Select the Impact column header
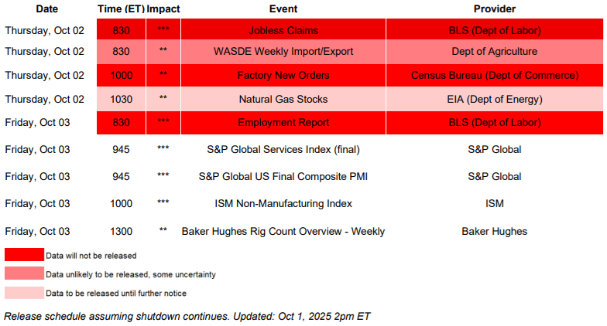607x326 pixels. 163,8
